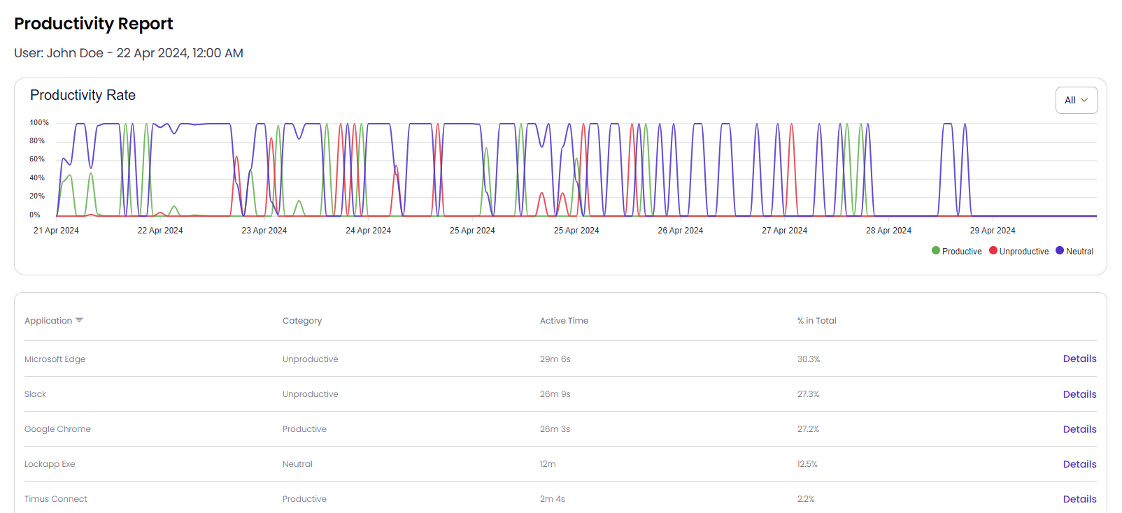This screenshot has height=513, width=1122.
Task: Click the 0% y-axis label
Action: [x=35, y=215]
